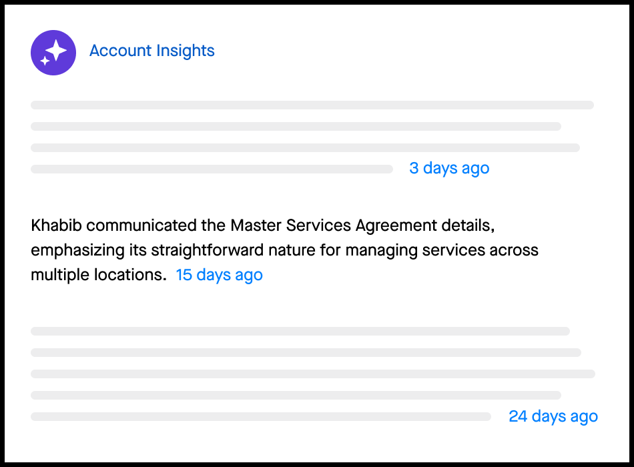Image resolution: width=634 pixels, height=467 pixels.
Task: Click the "multiple locations." text
Action: point(98,275)
